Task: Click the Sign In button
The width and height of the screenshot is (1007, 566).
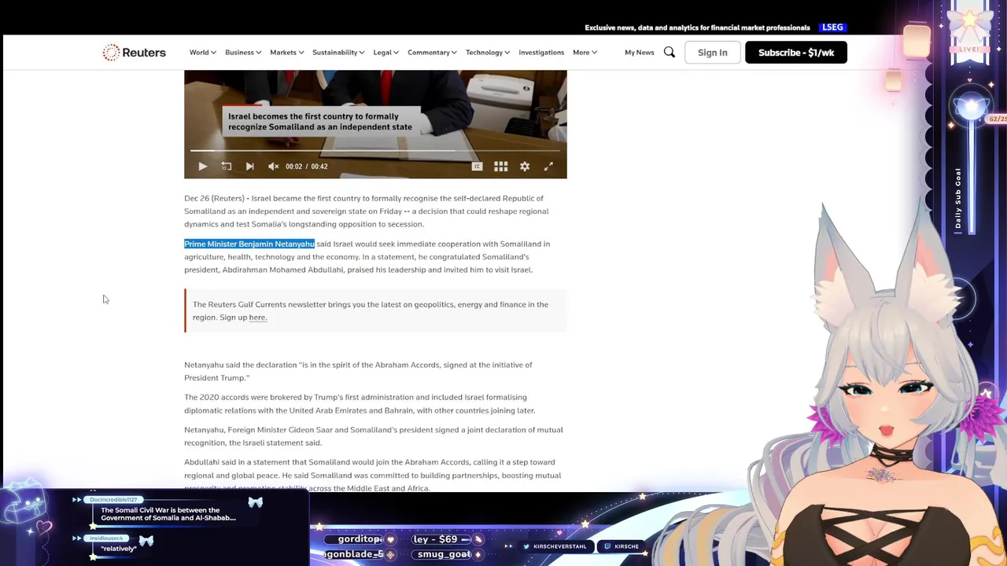Action: (x=713, y=53)
